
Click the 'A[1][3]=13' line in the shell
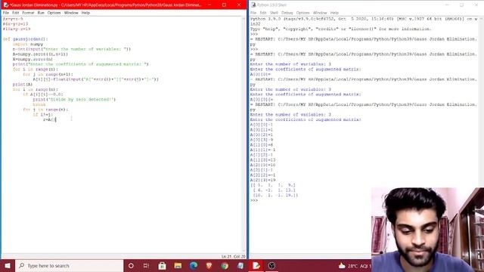pos(262,159)
